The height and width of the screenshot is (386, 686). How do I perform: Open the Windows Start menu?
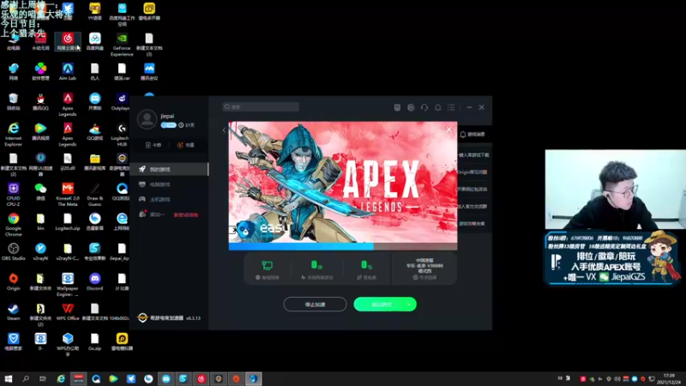(x=9, y=378)
